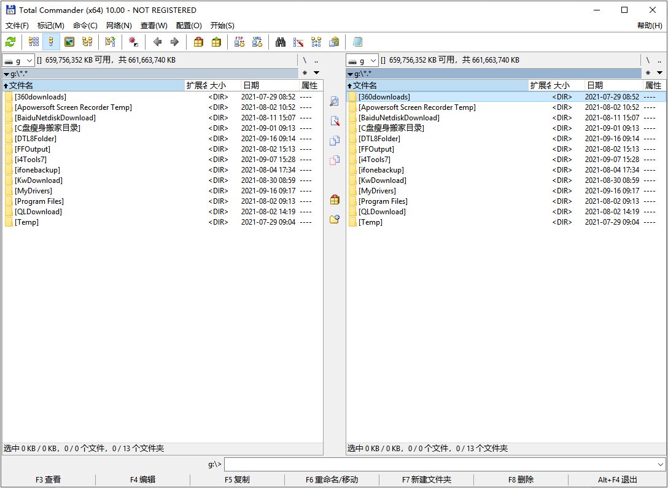
Task: Open the synchronize directories tool
Action: pyautogui.click(x=316, y=42)
